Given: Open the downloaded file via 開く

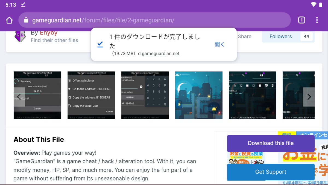Looking at the screenshot, I should pyautogui.click(x=219, y=44).
